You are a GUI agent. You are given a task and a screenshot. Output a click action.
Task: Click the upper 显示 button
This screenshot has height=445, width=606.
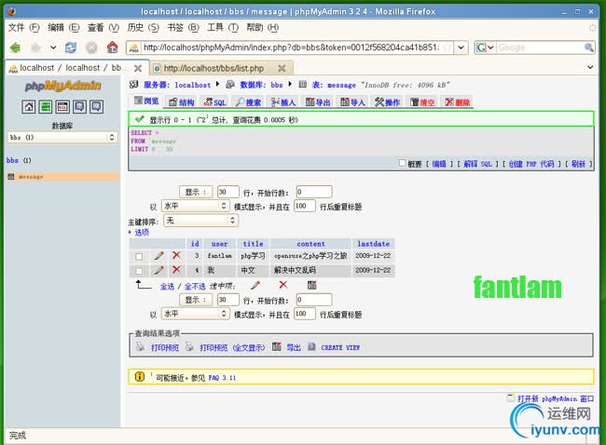[196, 192]
